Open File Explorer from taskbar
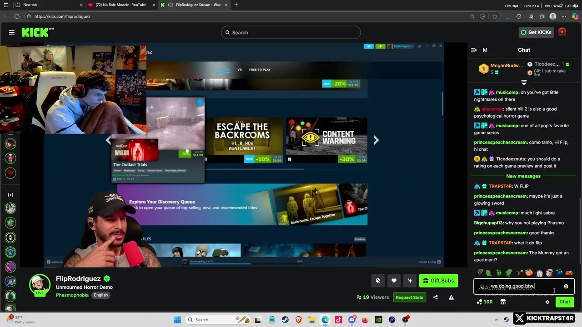Viewport: 582px width, 327px height. click(312, 320)
